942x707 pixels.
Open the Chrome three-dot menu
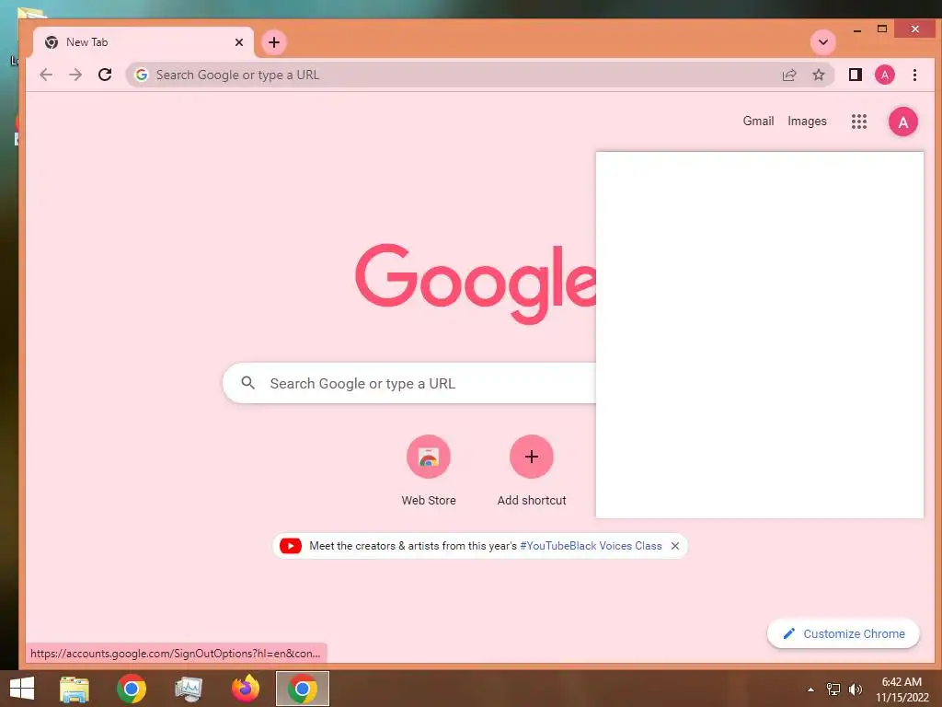point(914,75)
